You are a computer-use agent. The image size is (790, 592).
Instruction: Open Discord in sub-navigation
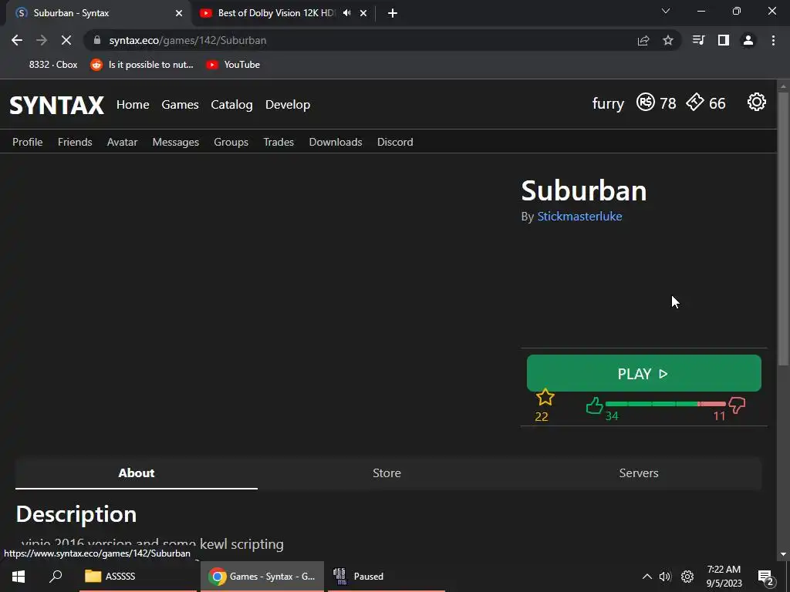coord(395,142)
